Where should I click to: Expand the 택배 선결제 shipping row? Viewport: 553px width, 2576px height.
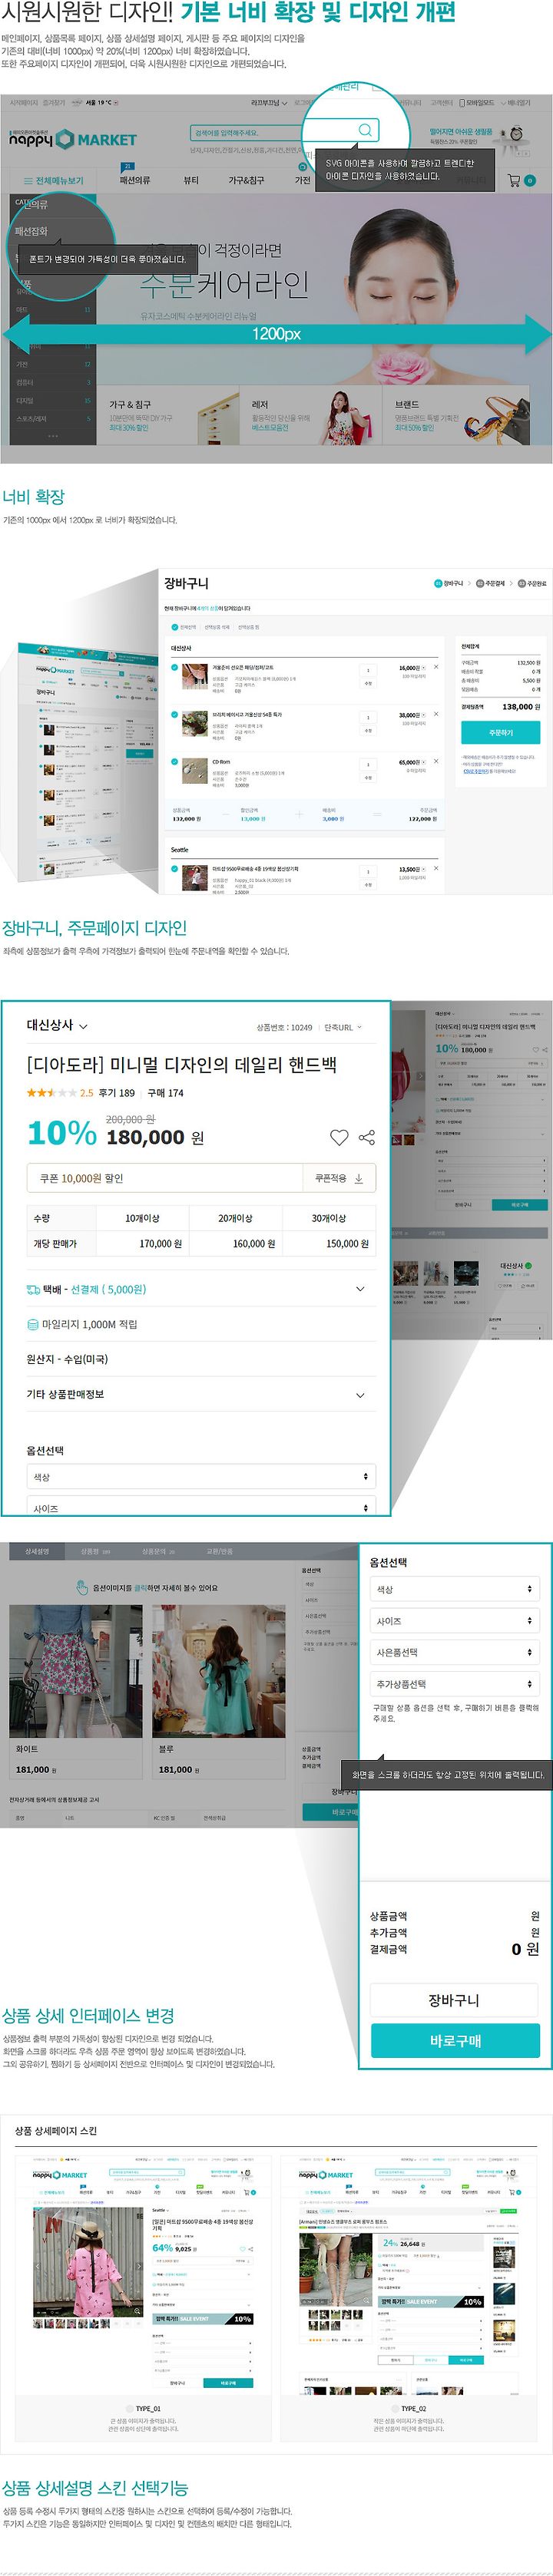[x=201, y=1289]
